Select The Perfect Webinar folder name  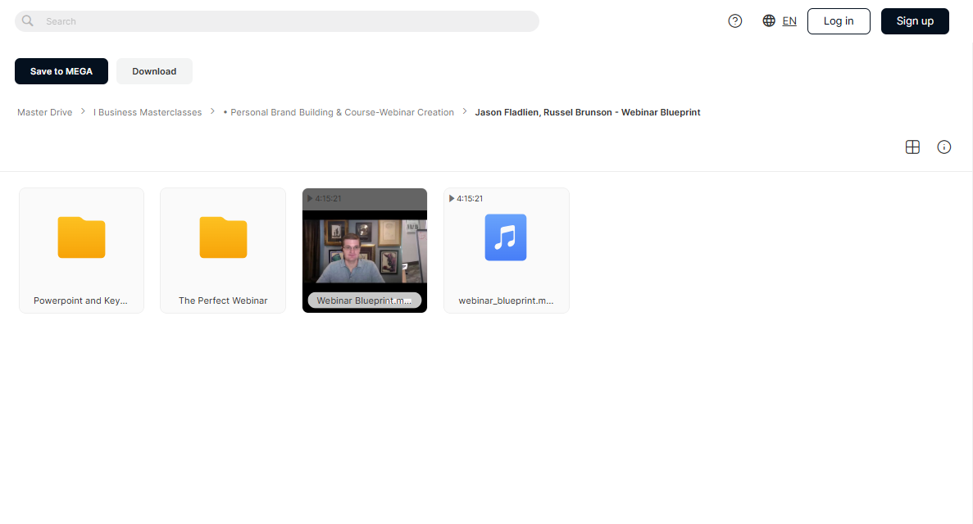(x=224, y=300)
